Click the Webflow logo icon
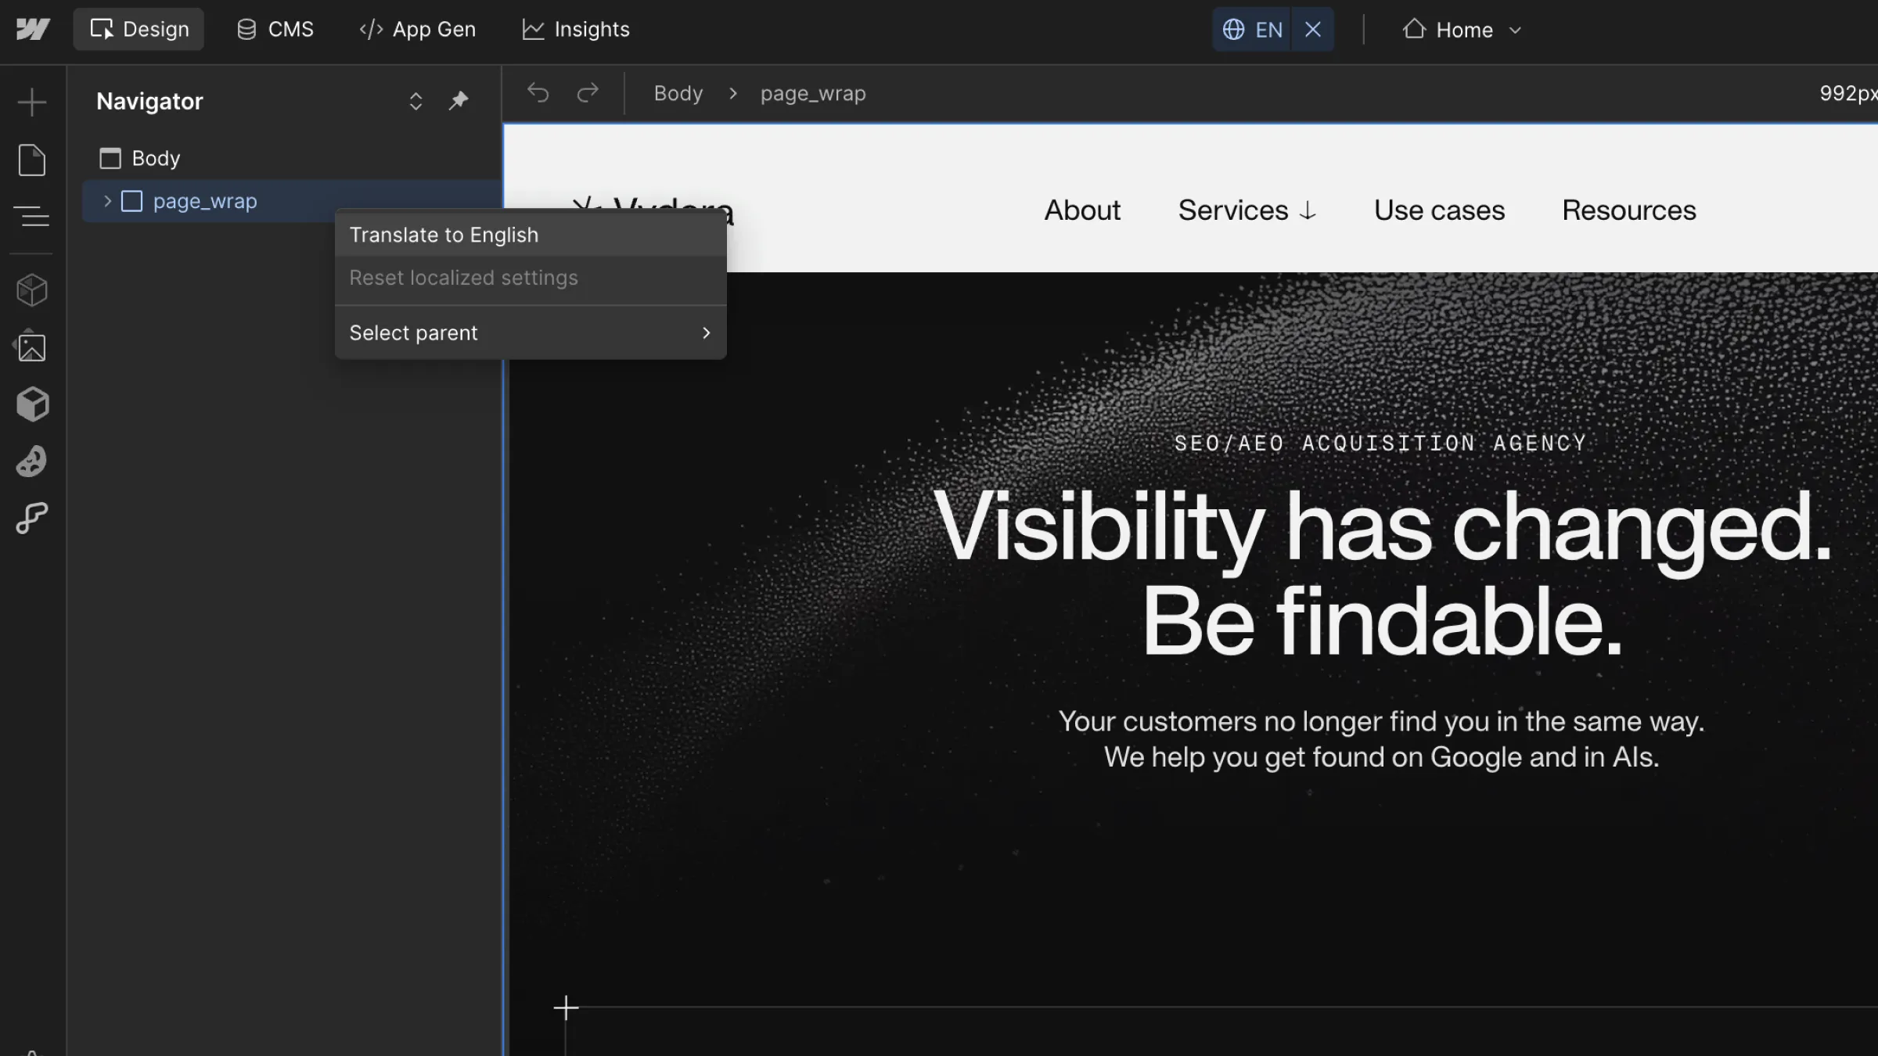The image size is (1878, 1056). (x=33, y=30)
